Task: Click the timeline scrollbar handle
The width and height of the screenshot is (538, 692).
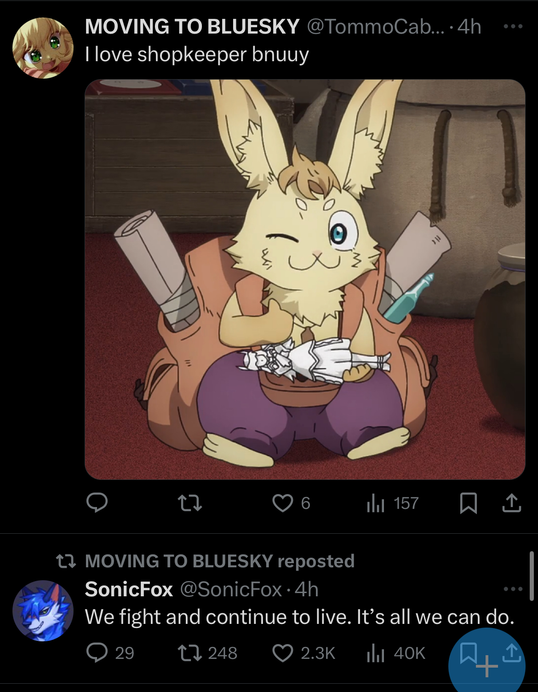Action: (x=532, y=576)
